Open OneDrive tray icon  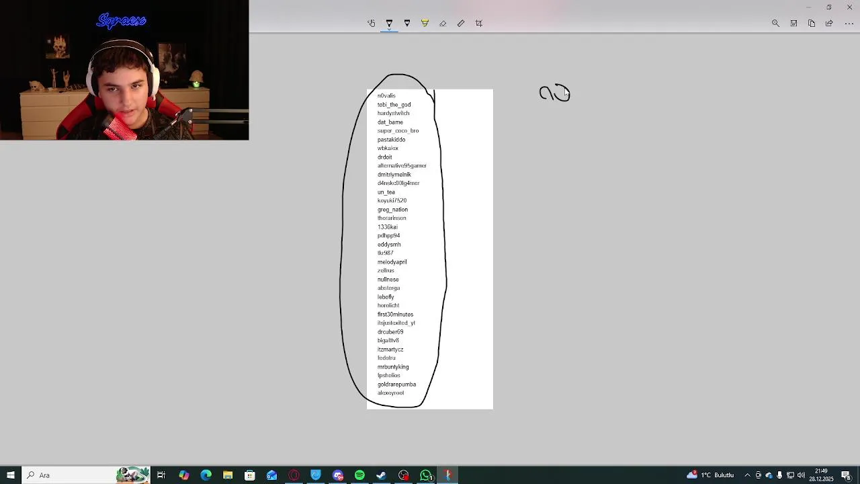point(769,475)
